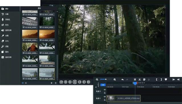Switch media bin to thumbnail grid view
182x104 pixels.
coord(23,83)
